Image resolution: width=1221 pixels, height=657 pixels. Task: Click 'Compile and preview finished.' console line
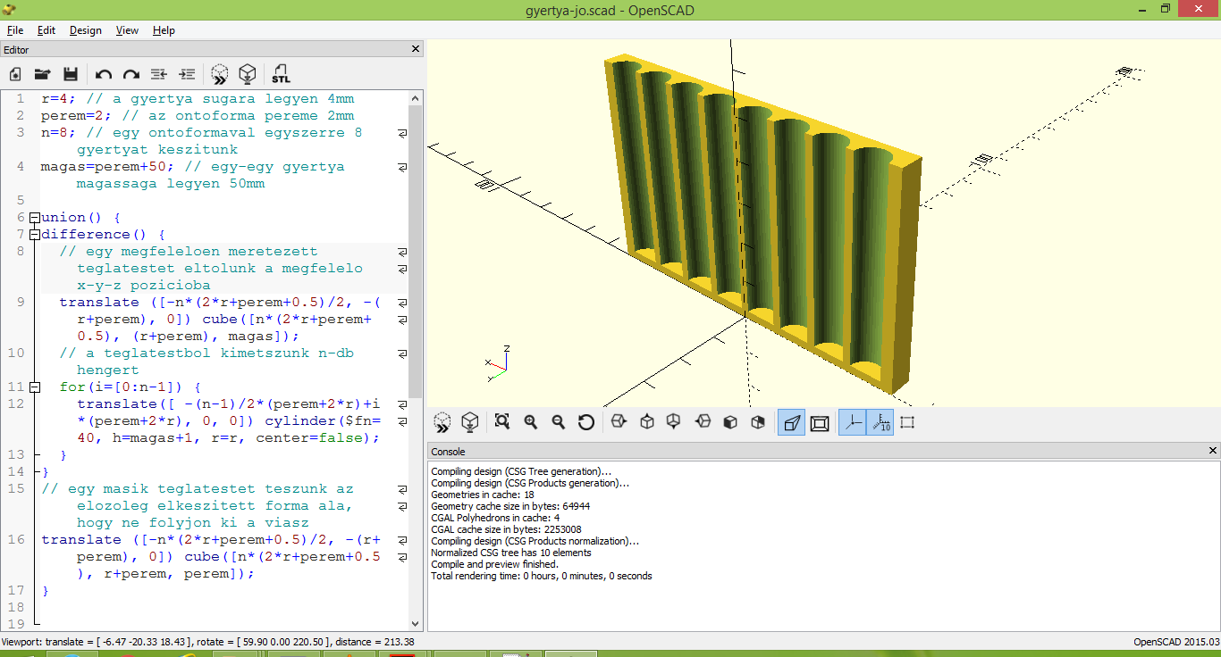[x=494, y=564]
